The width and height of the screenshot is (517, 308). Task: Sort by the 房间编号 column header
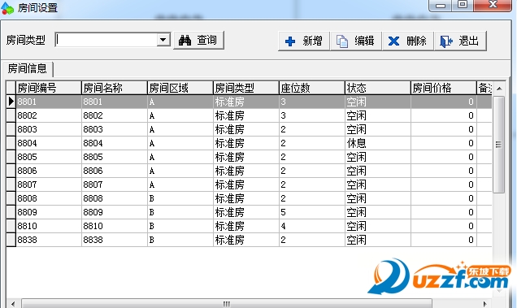(49, 88)
